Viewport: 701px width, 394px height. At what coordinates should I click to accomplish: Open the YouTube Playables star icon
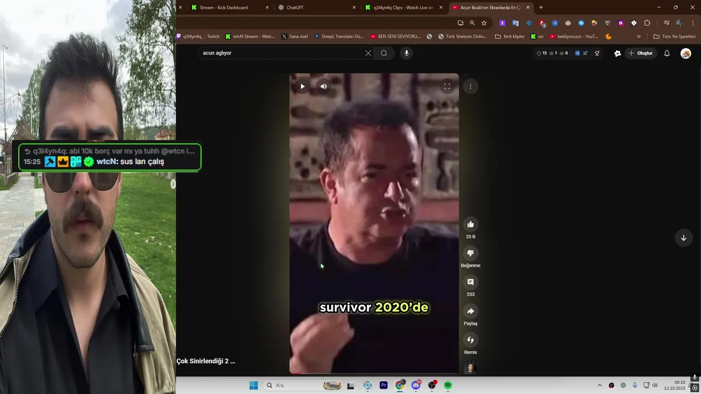point(617,53)
